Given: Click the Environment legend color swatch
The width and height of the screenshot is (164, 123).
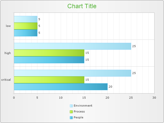Looking at the screenshot, I should tap(71, 106).
